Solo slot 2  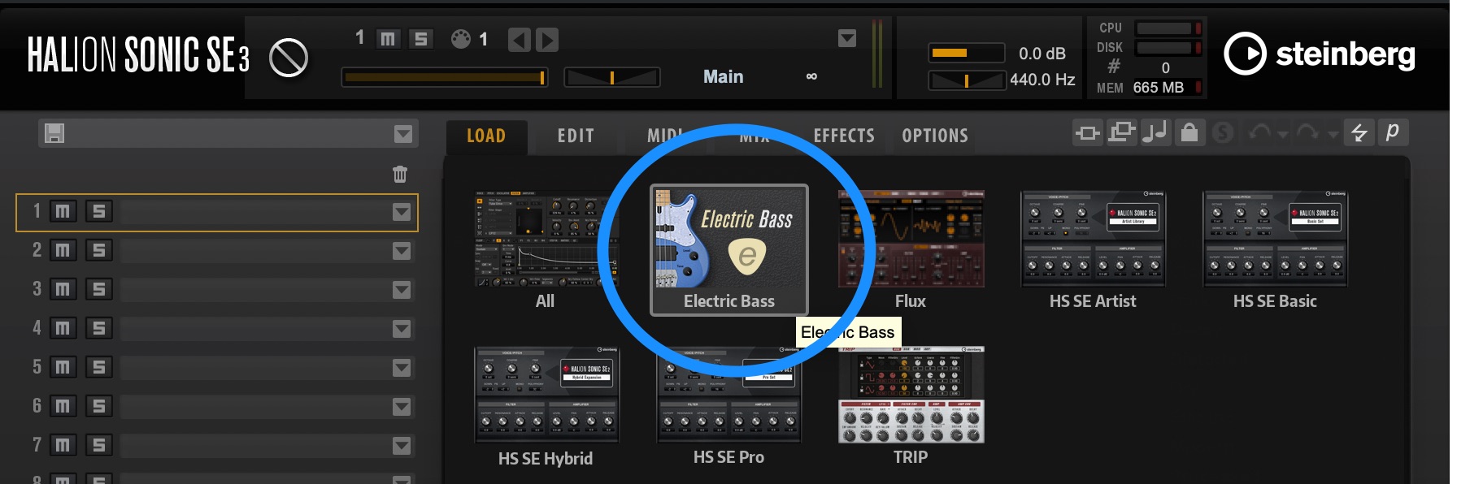pyautogui.click(x=99, y=251)
